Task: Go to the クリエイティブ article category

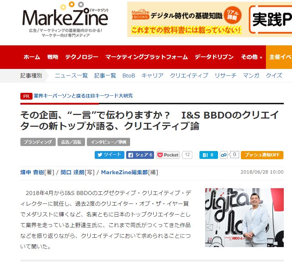Action: point(189,76)
